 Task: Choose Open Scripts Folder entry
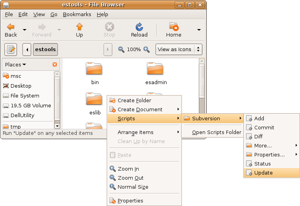(212, 132)
